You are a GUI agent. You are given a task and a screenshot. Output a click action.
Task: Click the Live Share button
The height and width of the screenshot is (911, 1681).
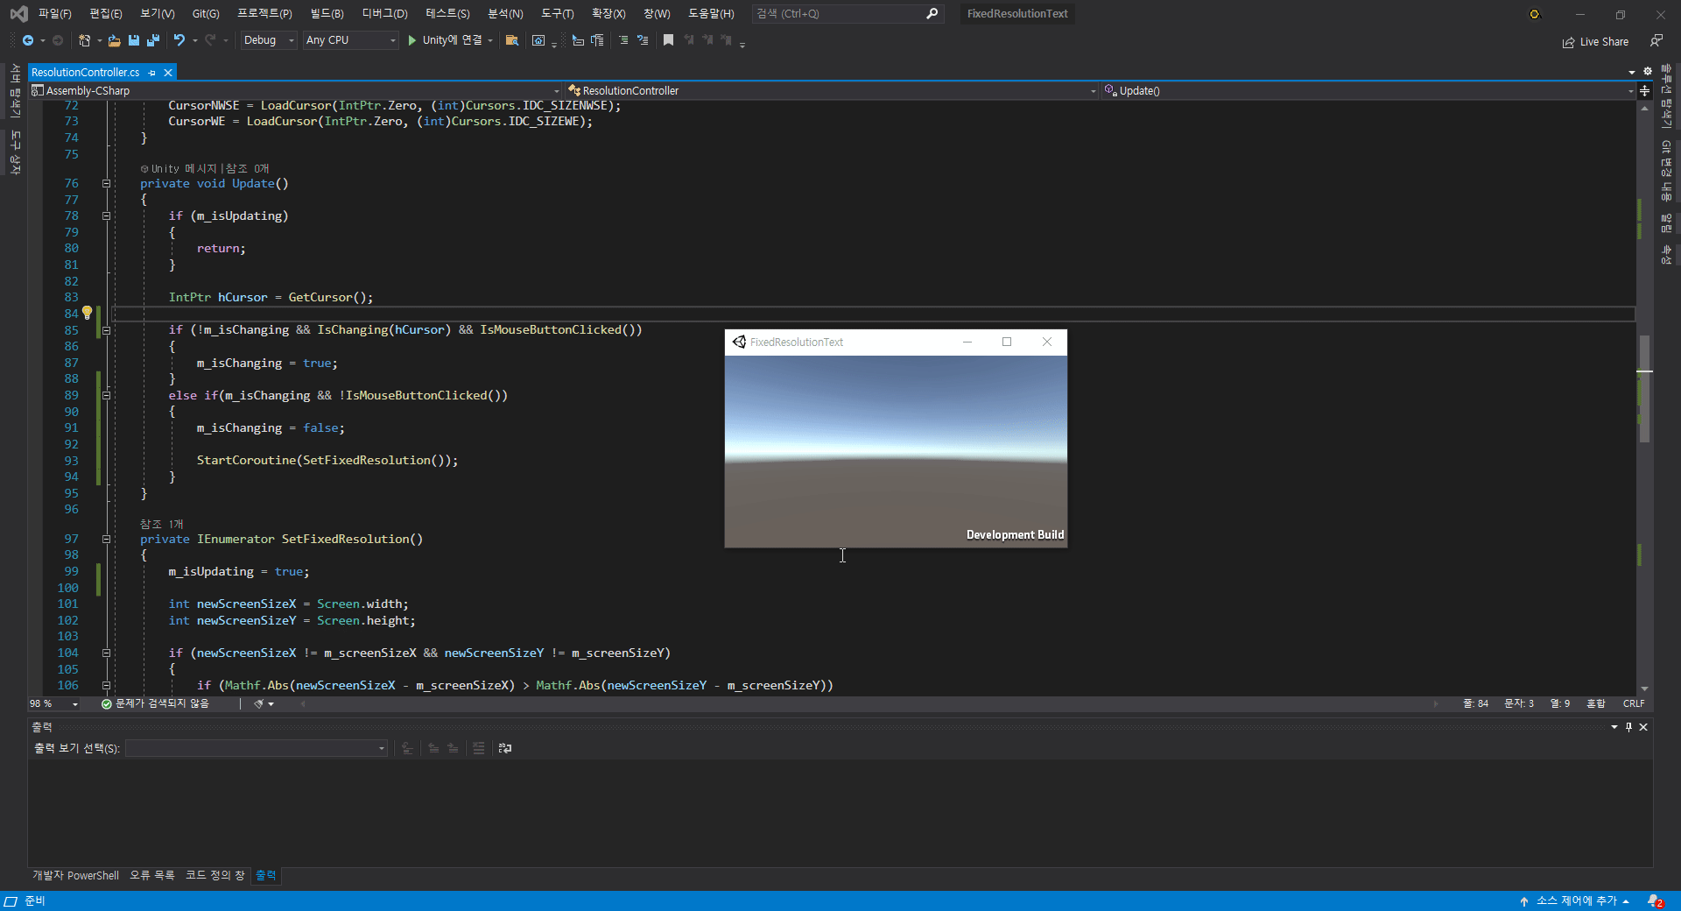1595,41
